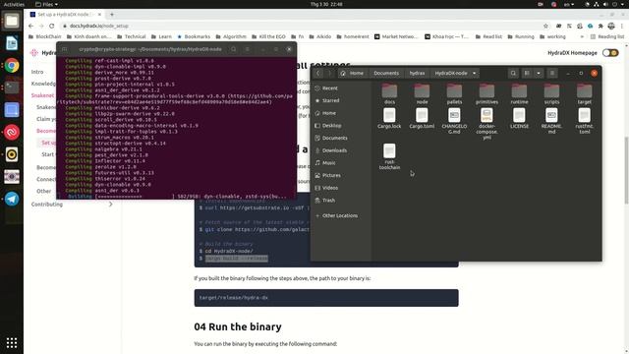
Task: Open the Technical bookmarks folder
Action: 132,36
